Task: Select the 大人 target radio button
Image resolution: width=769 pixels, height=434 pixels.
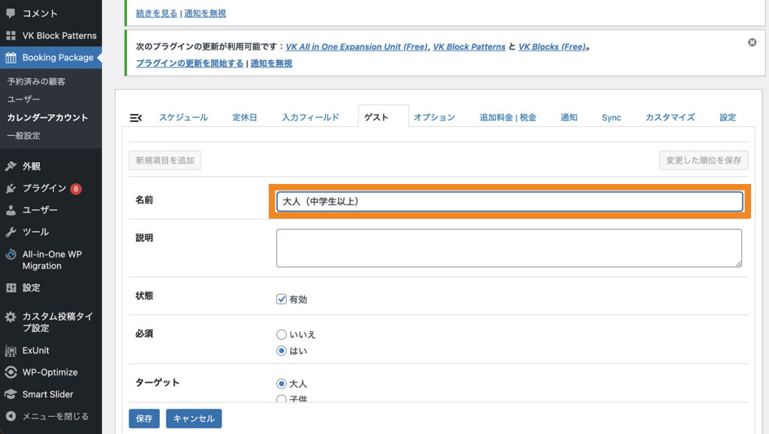Action: (282, 383)
